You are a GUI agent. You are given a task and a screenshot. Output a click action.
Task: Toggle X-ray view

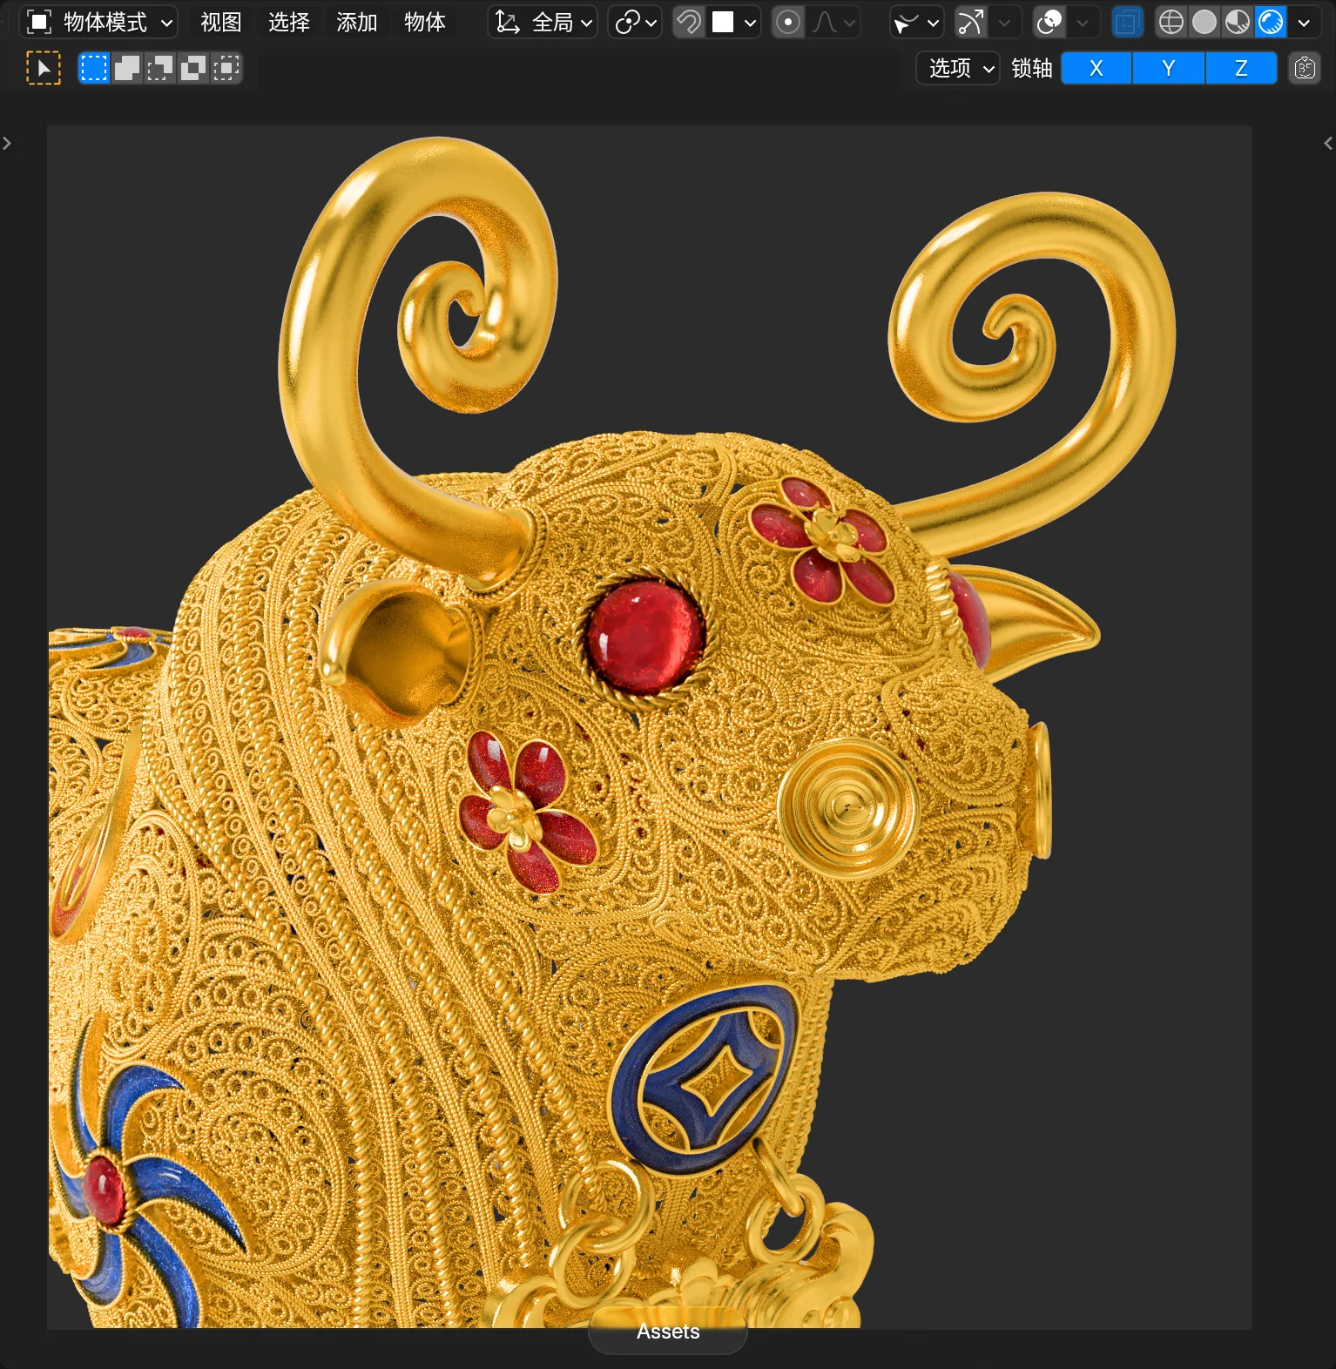[x=1127, y=22]
